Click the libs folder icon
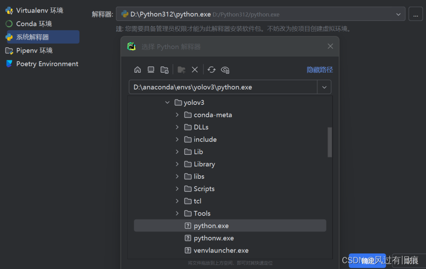This screenshot has height=269, width=426. (188, 177)
